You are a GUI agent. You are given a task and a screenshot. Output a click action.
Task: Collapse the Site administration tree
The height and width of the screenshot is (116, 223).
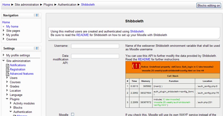pos(4,61)
